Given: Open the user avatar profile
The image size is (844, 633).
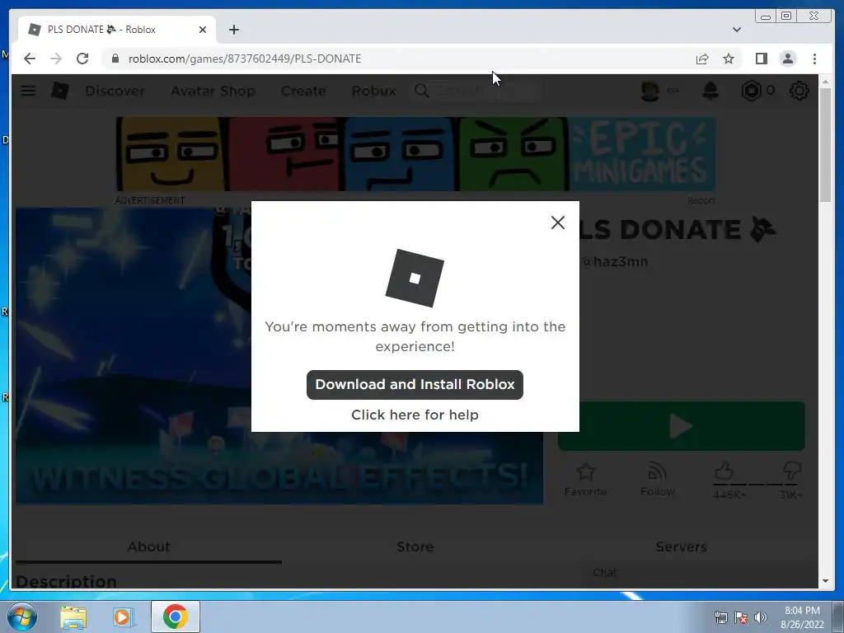Looking at the screenshot, I should tap(650, 91).
